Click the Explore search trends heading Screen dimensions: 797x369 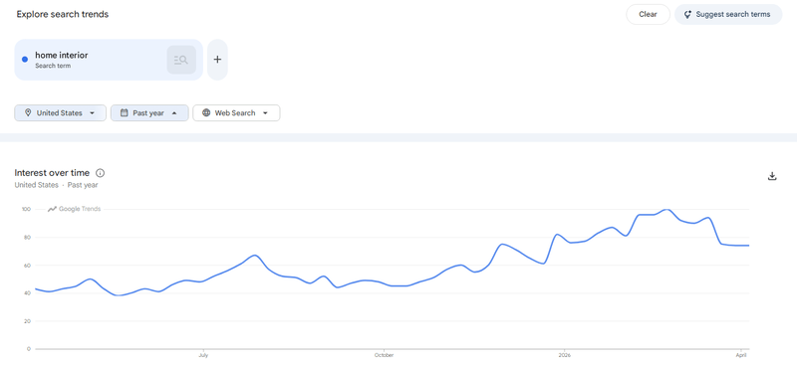click(x=63, y=14)
